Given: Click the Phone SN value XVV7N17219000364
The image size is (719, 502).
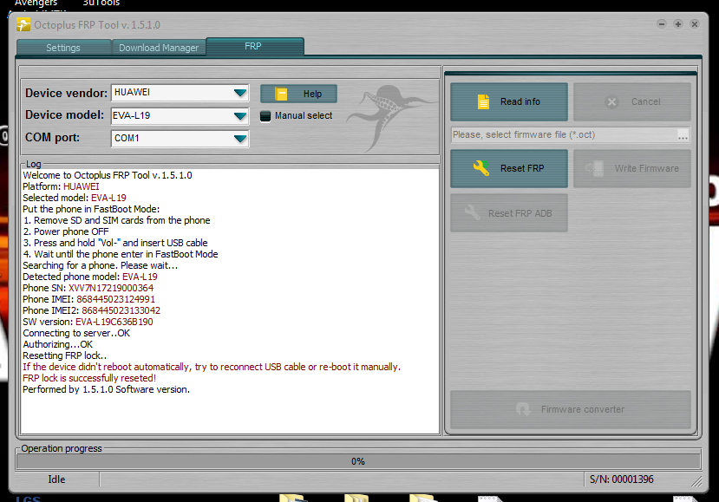Looking at the screenshot, I should pos(111,288).
